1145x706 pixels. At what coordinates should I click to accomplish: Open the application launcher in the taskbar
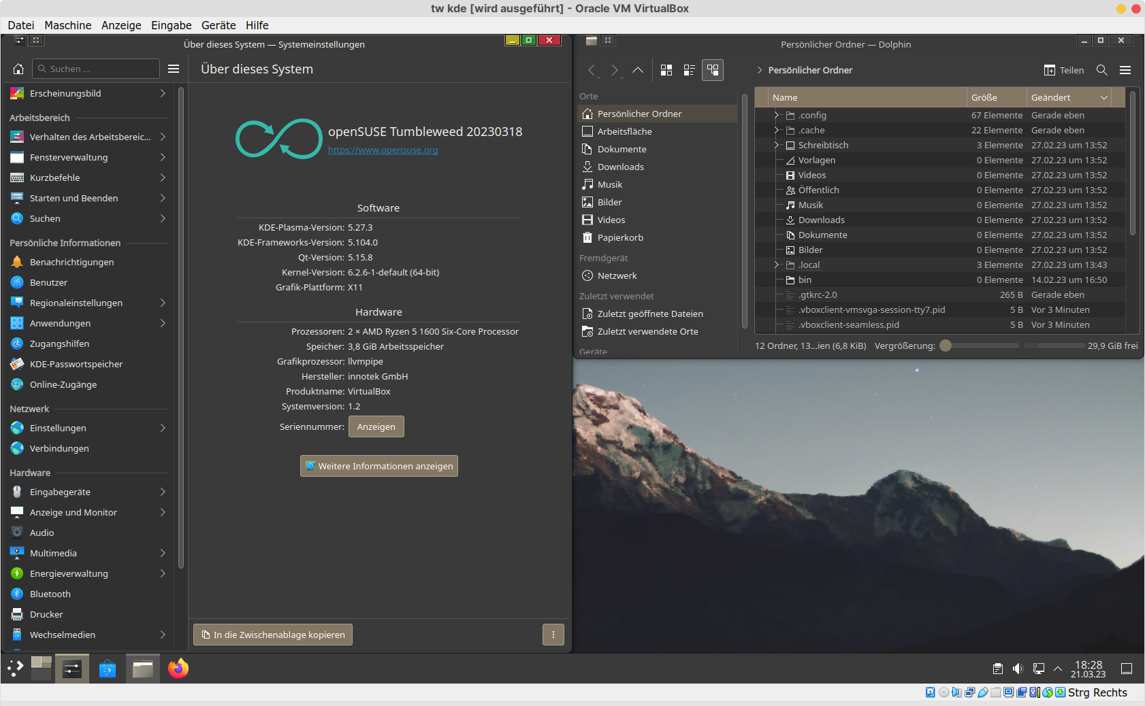pos(15,669)
